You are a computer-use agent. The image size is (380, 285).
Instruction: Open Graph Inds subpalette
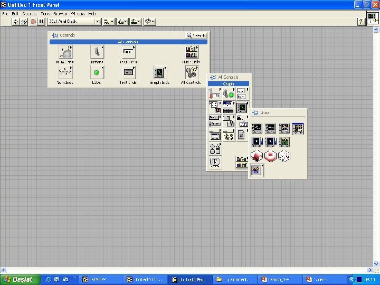point(160,72)
